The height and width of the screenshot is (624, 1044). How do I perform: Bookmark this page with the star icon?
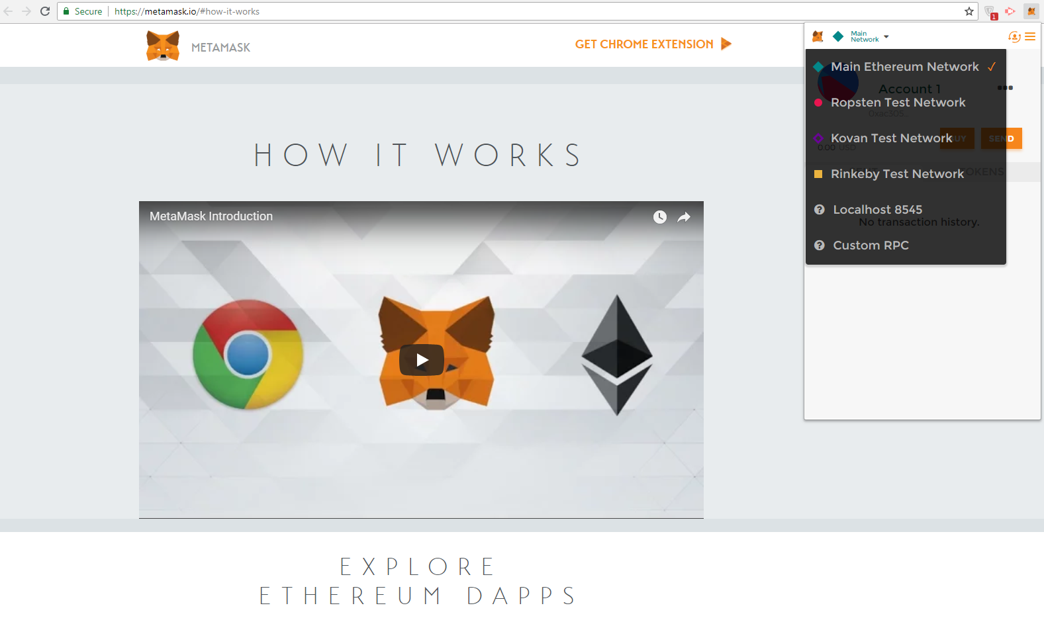point(969,11)
